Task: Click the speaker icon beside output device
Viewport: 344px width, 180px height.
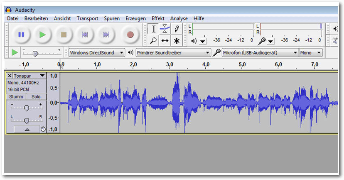Action: coord(130,52)
